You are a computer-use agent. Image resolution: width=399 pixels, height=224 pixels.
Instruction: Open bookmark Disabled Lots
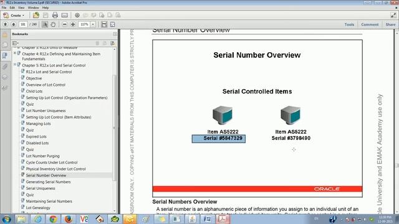(x=37, y=143)
